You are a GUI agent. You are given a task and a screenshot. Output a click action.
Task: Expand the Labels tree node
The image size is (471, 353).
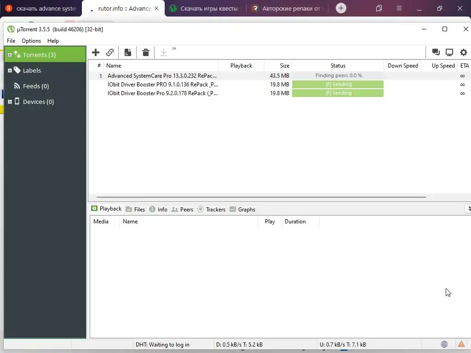(10, 70)
